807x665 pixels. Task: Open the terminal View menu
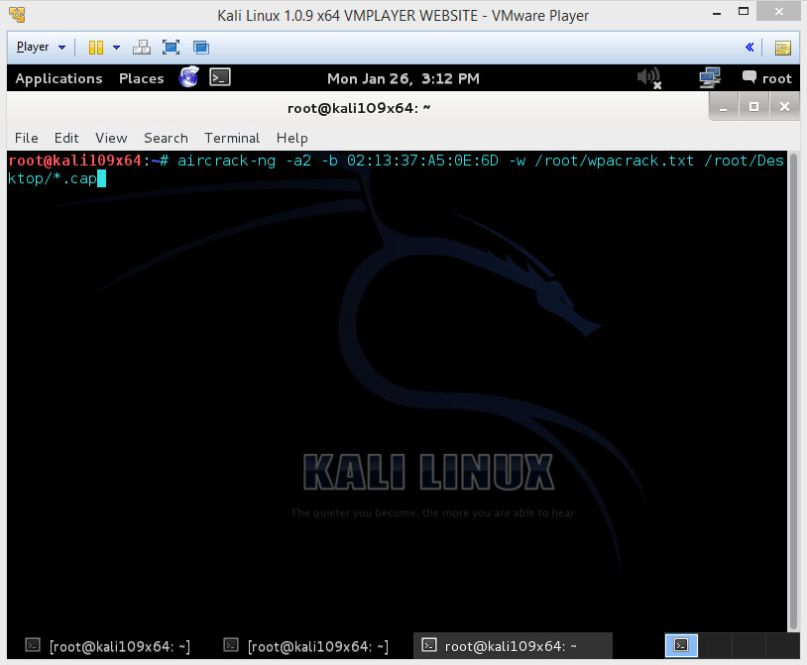111,138
